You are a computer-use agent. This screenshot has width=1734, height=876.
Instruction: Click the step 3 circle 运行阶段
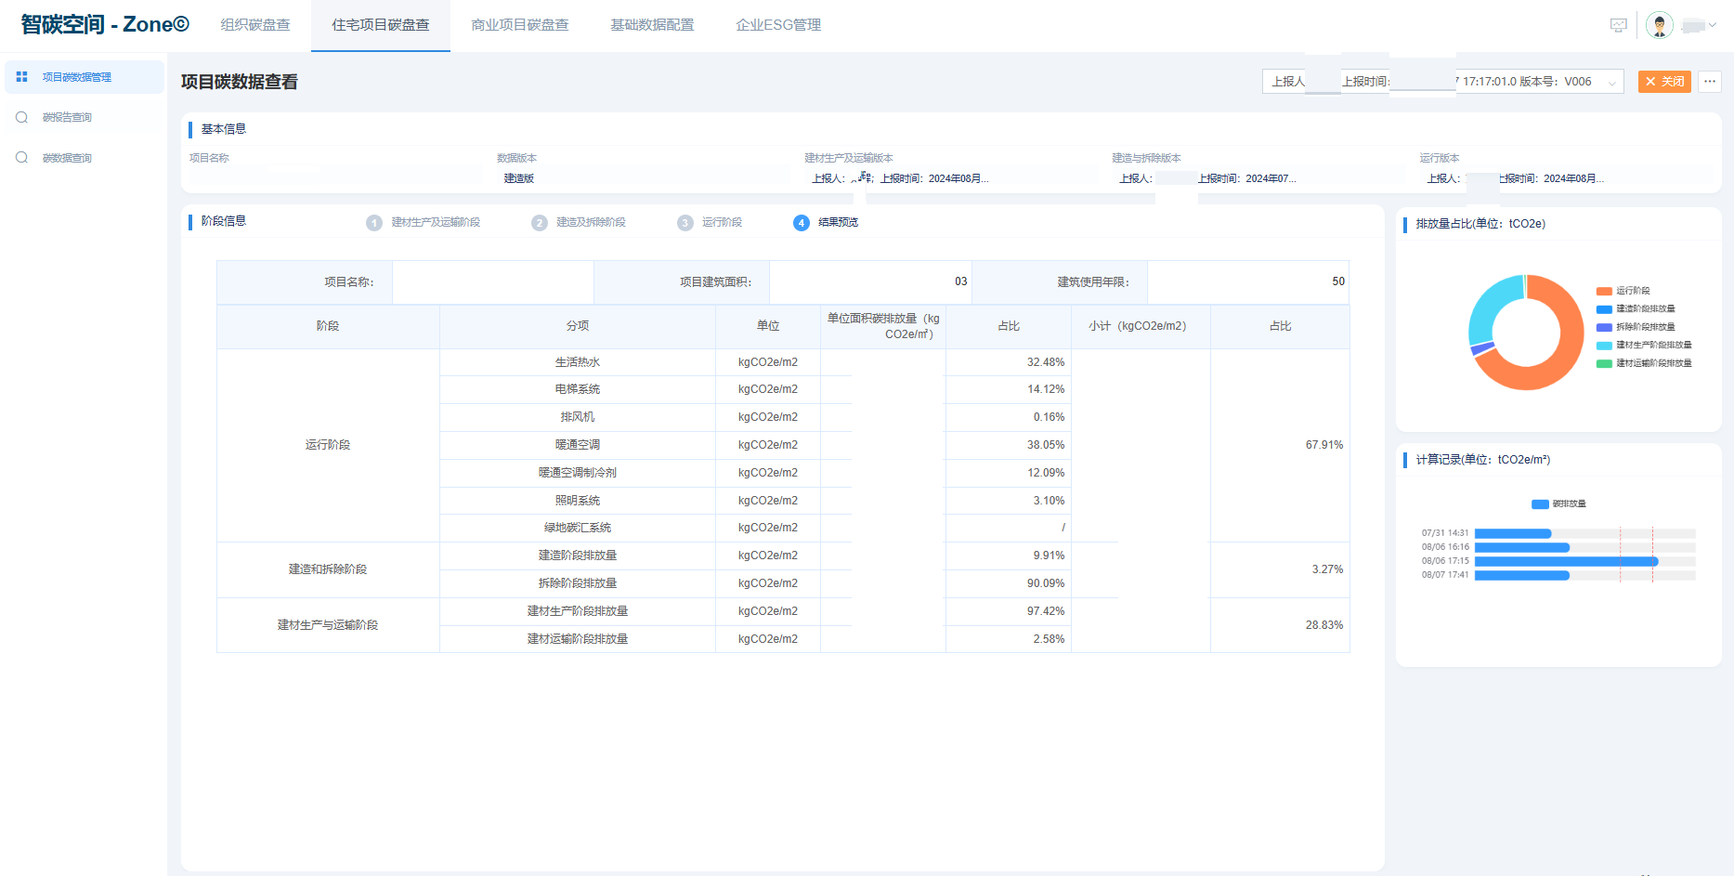(685, 223)
